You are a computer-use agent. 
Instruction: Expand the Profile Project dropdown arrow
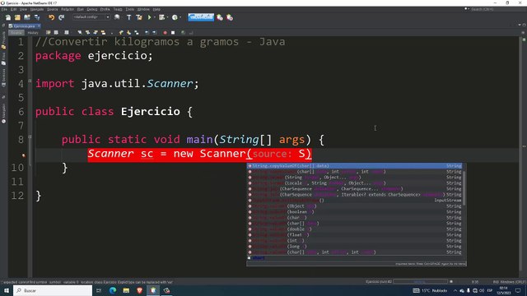pyautogui.click(x=181, y=17)
